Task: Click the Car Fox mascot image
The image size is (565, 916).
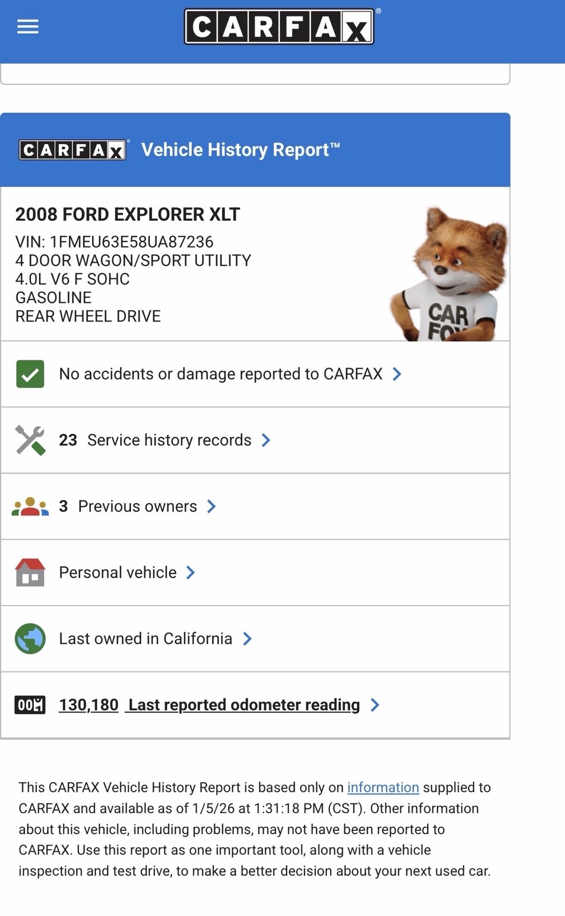Action: click(449, 276)
